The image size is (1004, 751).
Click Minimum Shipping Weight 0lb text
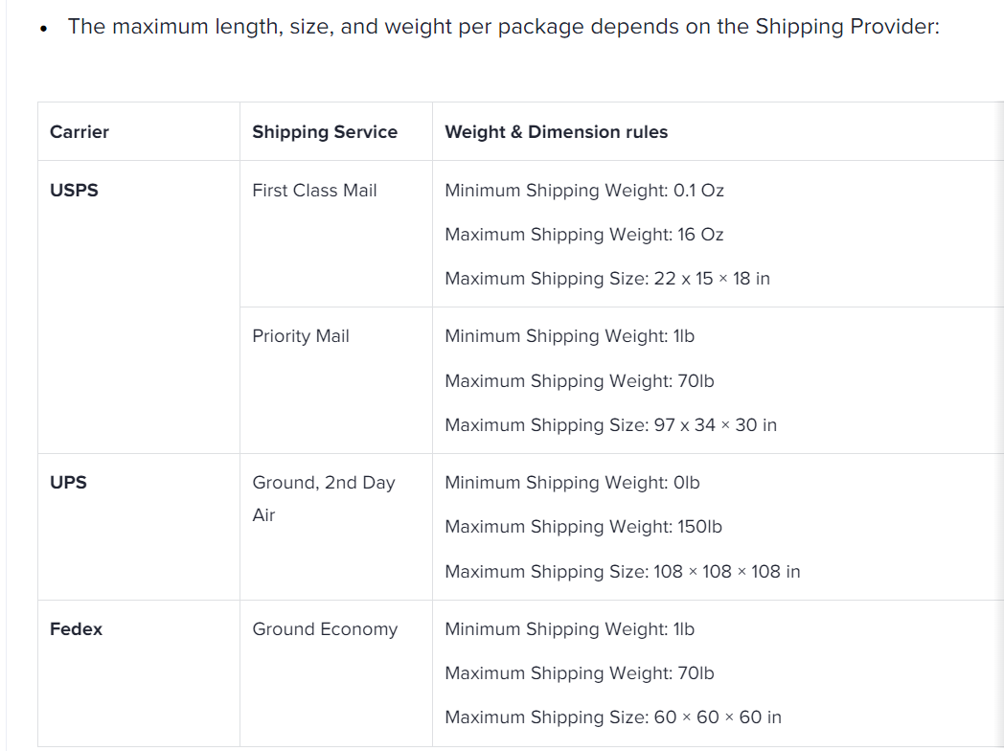pos(572,482)
